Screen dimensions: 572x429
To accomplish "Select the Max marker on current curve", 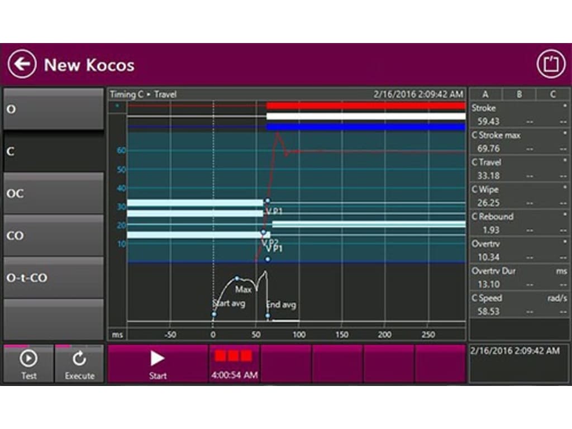I will coord(237,278).
